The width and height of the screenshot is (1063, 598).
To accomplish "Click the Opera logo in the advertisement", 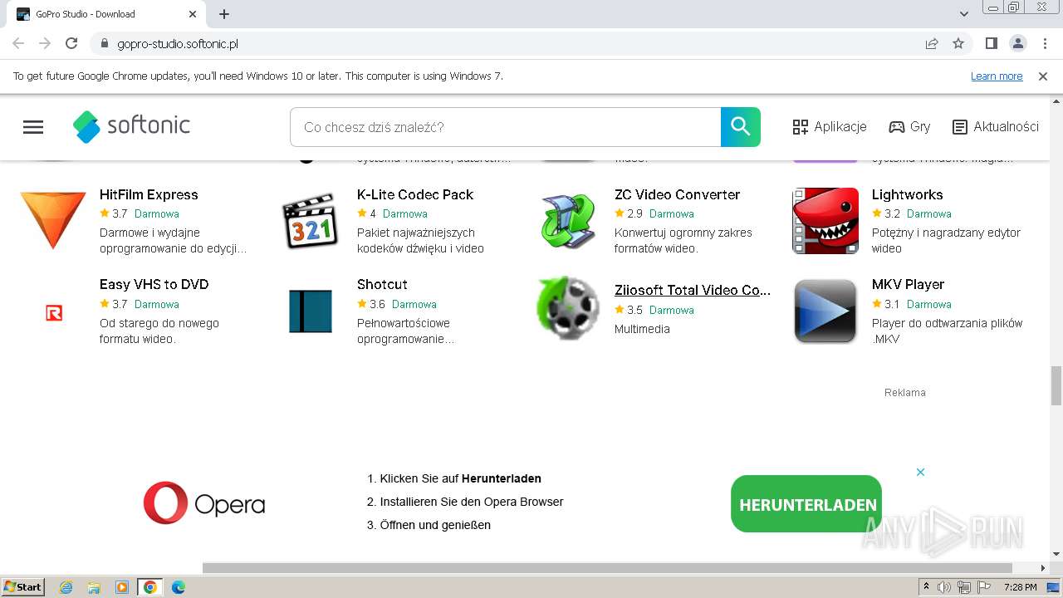I will pos(204,503).
